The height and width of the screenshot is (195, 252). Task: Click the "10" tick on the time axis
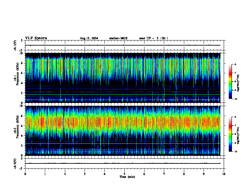224,174
